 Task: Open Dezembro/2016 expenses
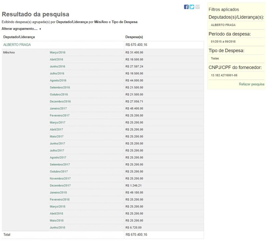click(60, 101)
